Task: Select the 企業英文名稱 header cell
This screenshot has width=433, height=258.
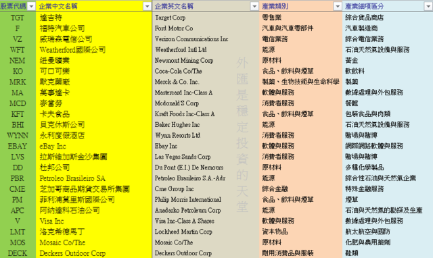Action: (206, 6)
